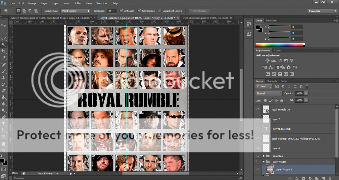Add a Brightness/Contrast adjustment

(267, 61)
